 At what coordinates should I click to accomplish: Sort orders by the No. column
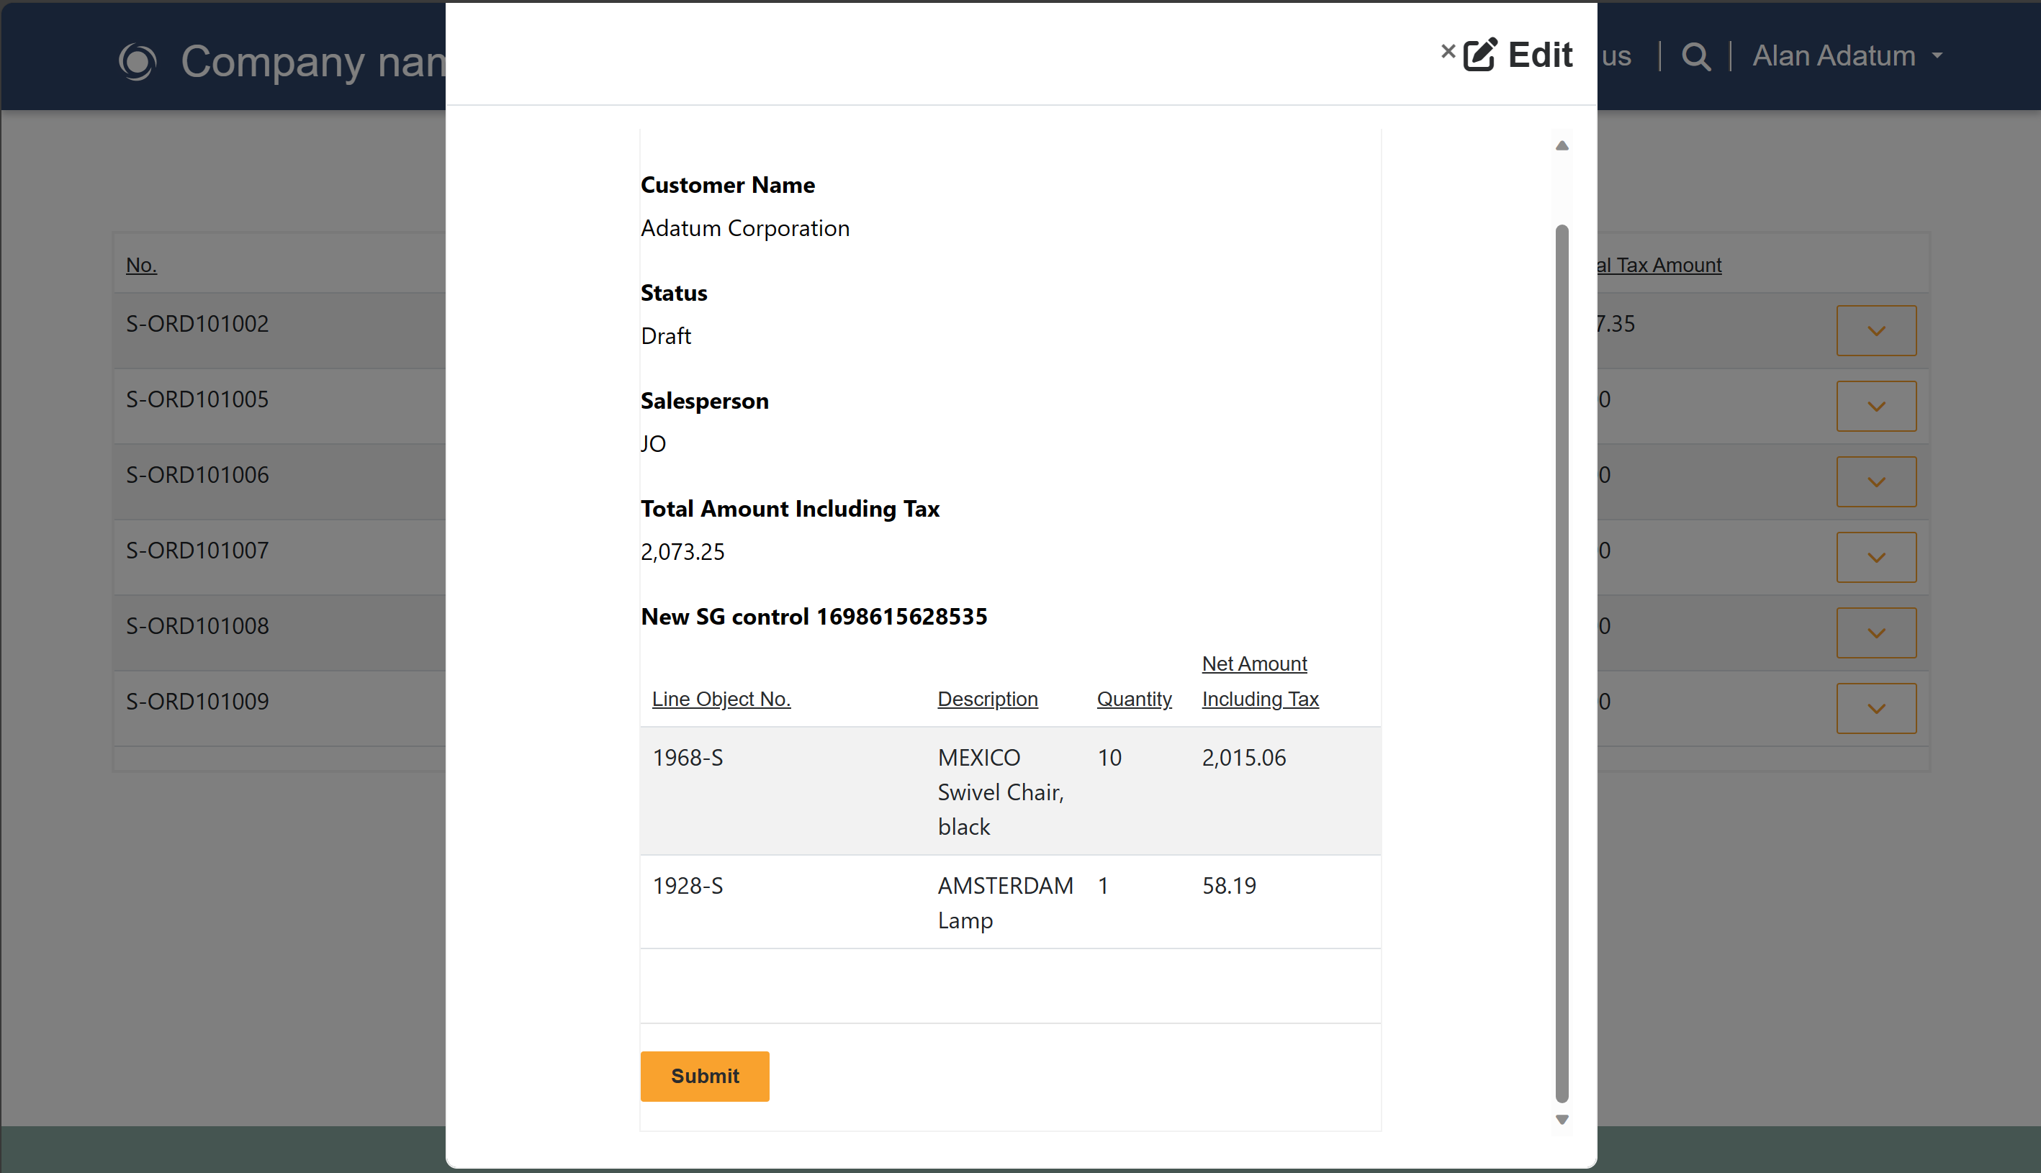coord(141,264)
